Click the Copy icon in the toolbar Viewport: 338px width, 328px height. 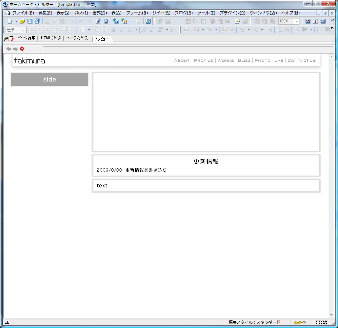(x=55, y=21)
